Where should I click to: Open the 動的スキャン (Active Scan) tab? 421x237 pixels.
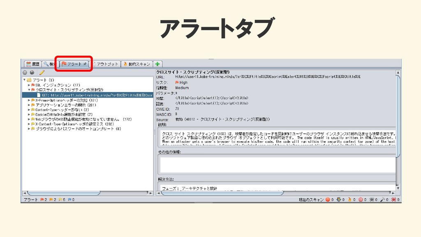[x=137, y=64]
